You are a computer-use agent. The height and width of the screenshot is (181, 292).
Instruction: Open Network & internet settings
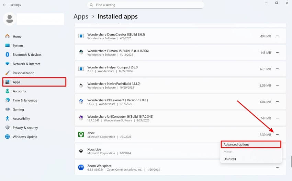pos(34,64)
